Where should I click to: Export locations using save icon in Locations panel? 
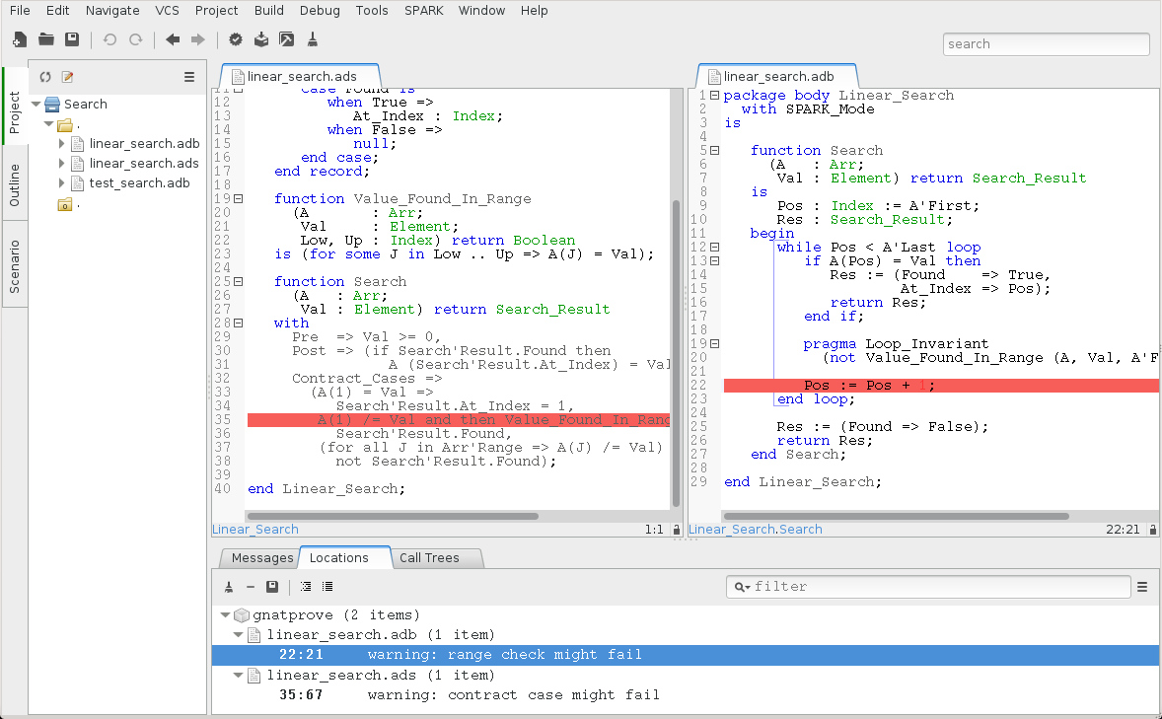click(272, 586)
